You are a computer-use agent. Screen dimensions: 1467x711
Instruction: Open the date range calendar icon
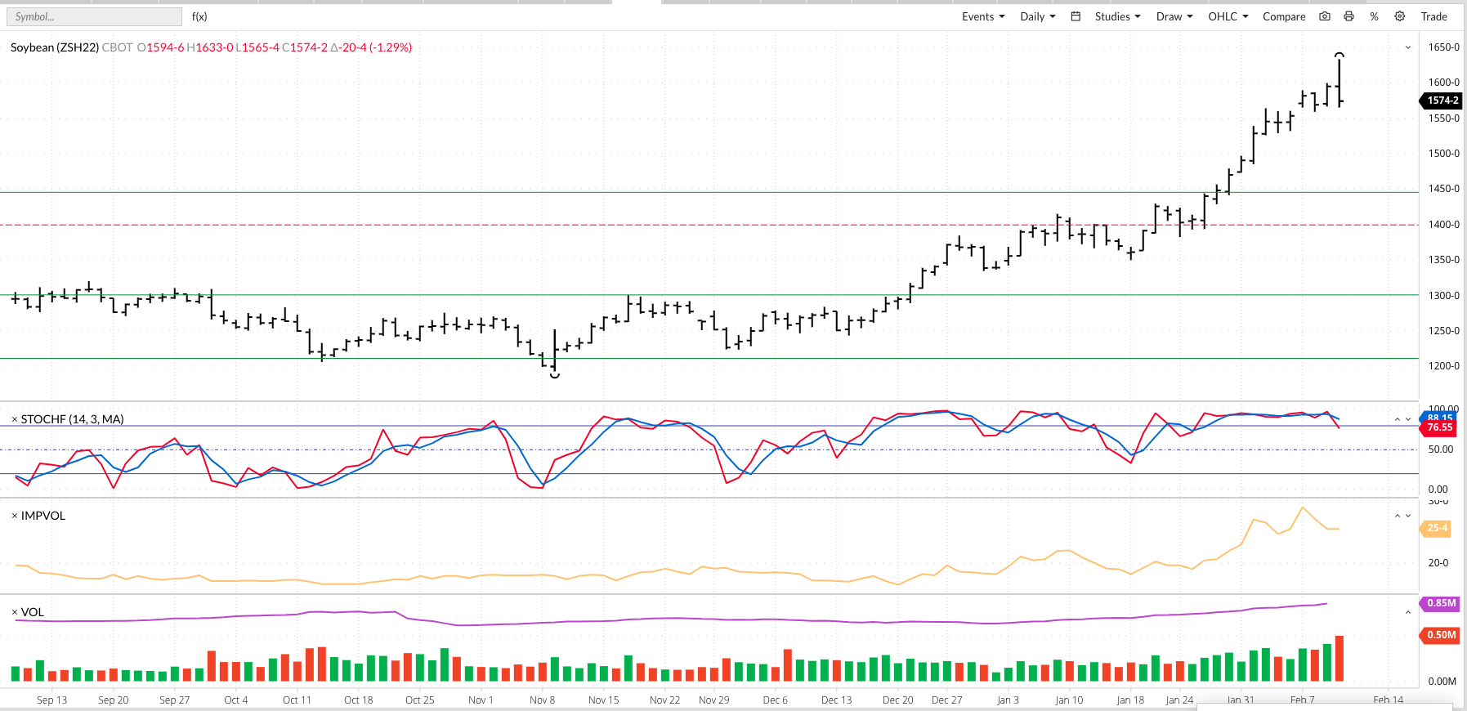coord(1076,16)
